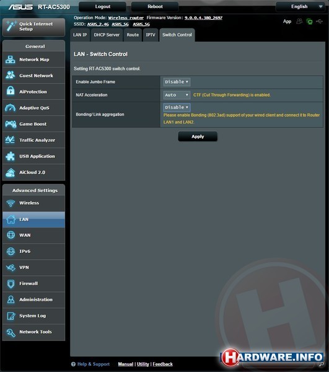
Task: Click the NAT Acceleration label
Action: click(x=92, y=95)
